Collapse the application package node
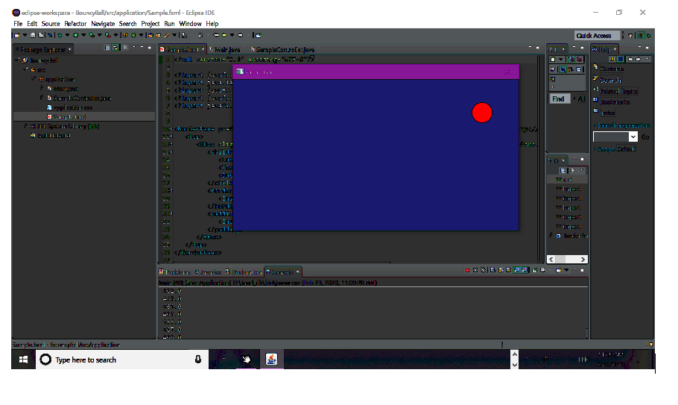 click(34, 79)
